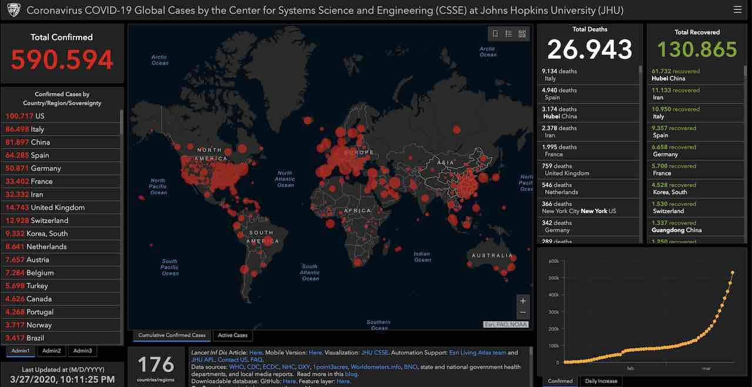Select Switzerland row with 12.928 cases
This screenshot has width=752, height=387.
pyautogui.click(x=62, y=220)
